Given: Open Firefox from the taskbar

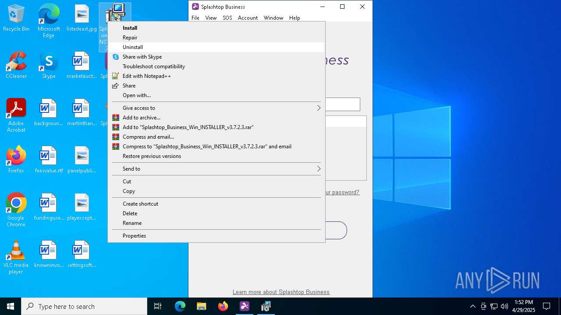Looking at the screenshot, I should coord(223,306).
